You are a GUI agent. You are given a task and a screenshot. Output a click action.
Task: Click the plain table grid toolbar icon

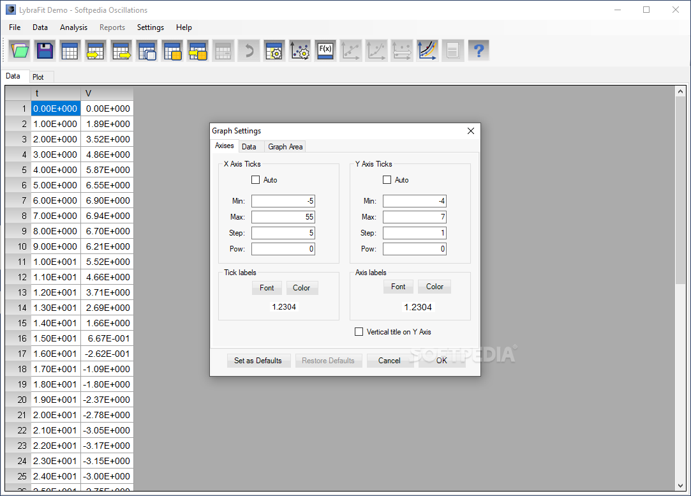pos(70,50)
